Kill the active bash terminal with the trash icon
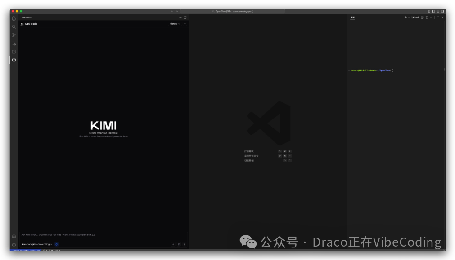This screenshot has width=455, height=260. click(x=427, y=17)
